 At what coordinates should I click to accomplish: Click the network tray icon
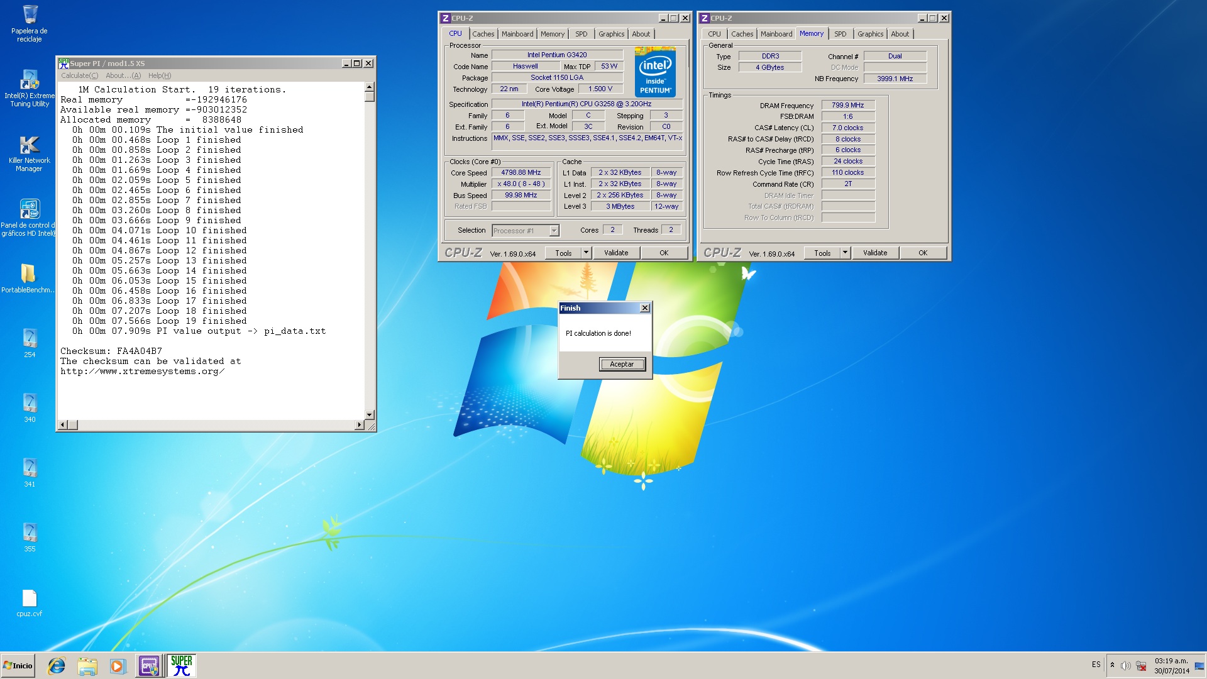click(x=1141, y=666)
